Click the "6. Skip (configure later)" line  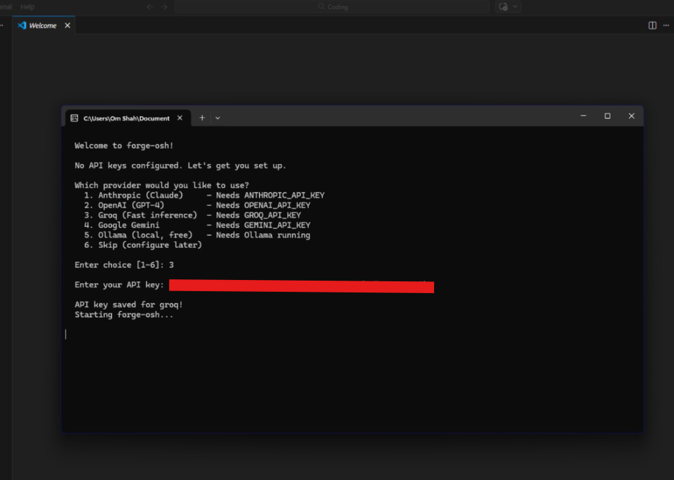coord(143,245)
